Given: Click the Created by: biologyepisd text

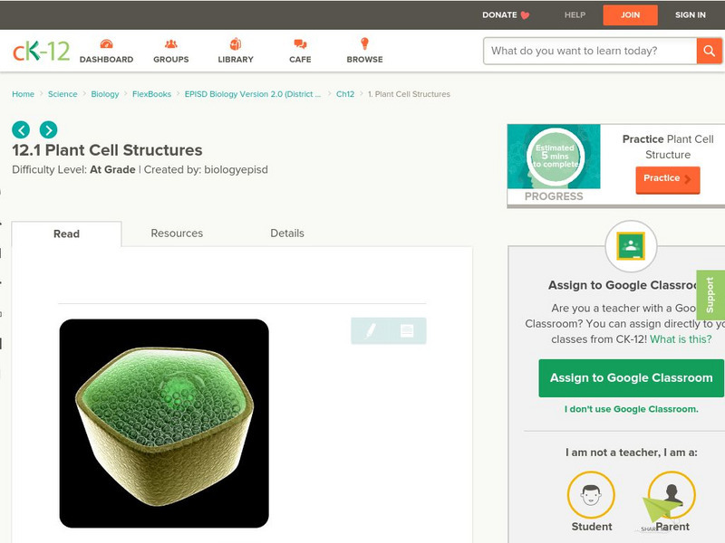Looking at the screenshot, I should 206,169.
